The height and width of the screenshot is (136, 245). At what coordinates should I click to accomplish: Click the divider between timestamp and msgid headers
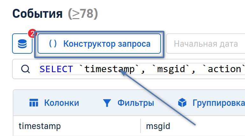[x=141, y=126]
